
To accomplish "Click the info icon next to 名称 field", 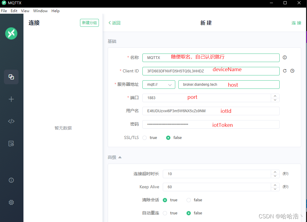I will pos(285,57).
